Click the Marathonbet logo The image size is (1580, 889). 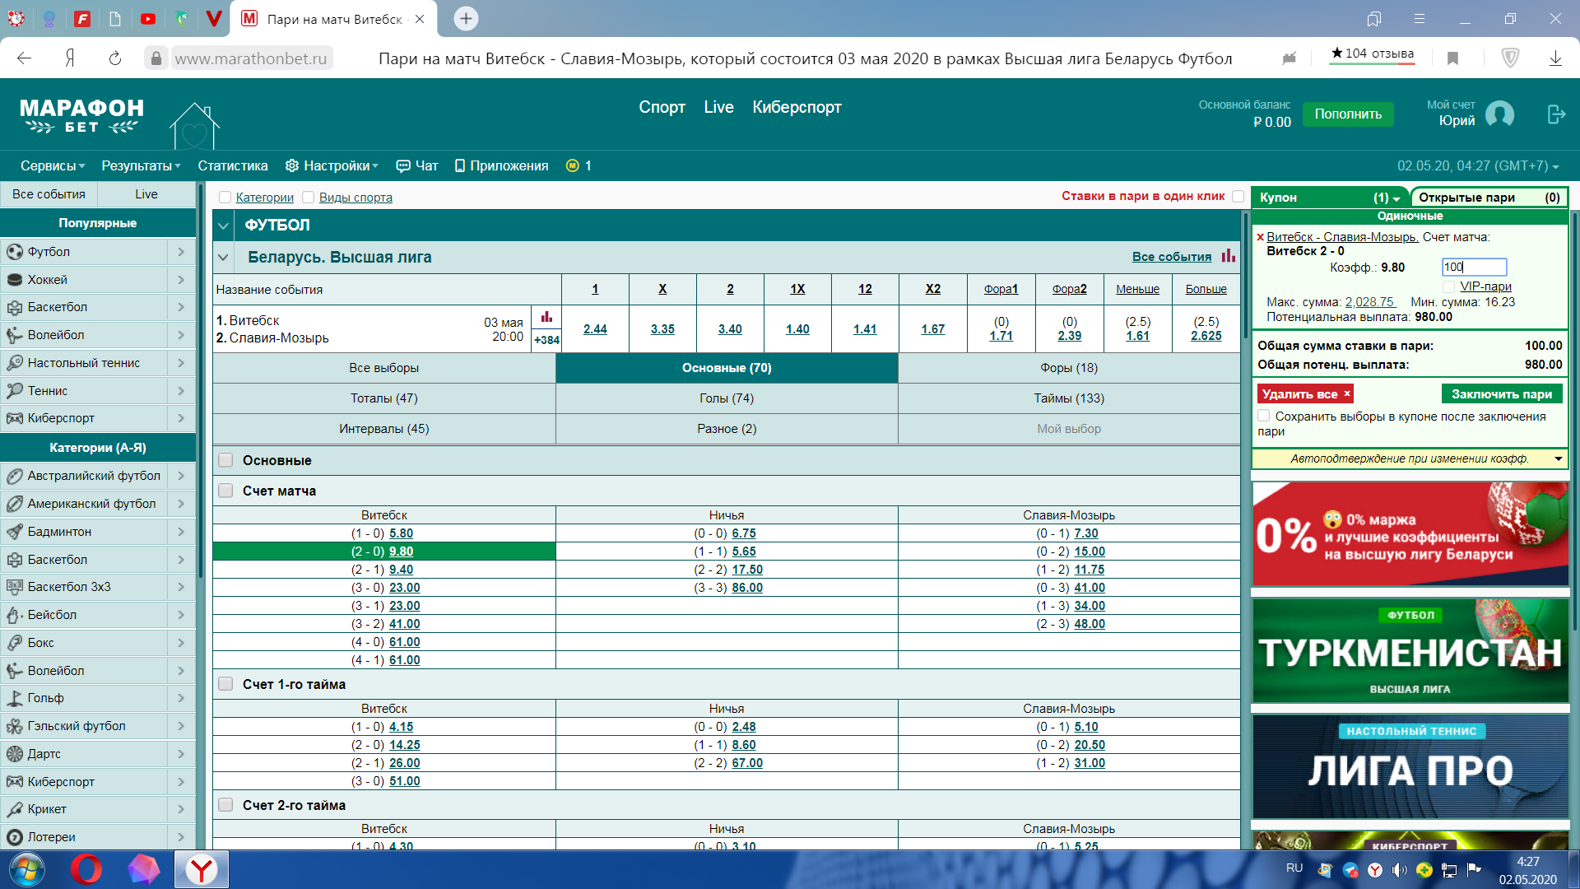pyautogui.click(x=81, y=116)
